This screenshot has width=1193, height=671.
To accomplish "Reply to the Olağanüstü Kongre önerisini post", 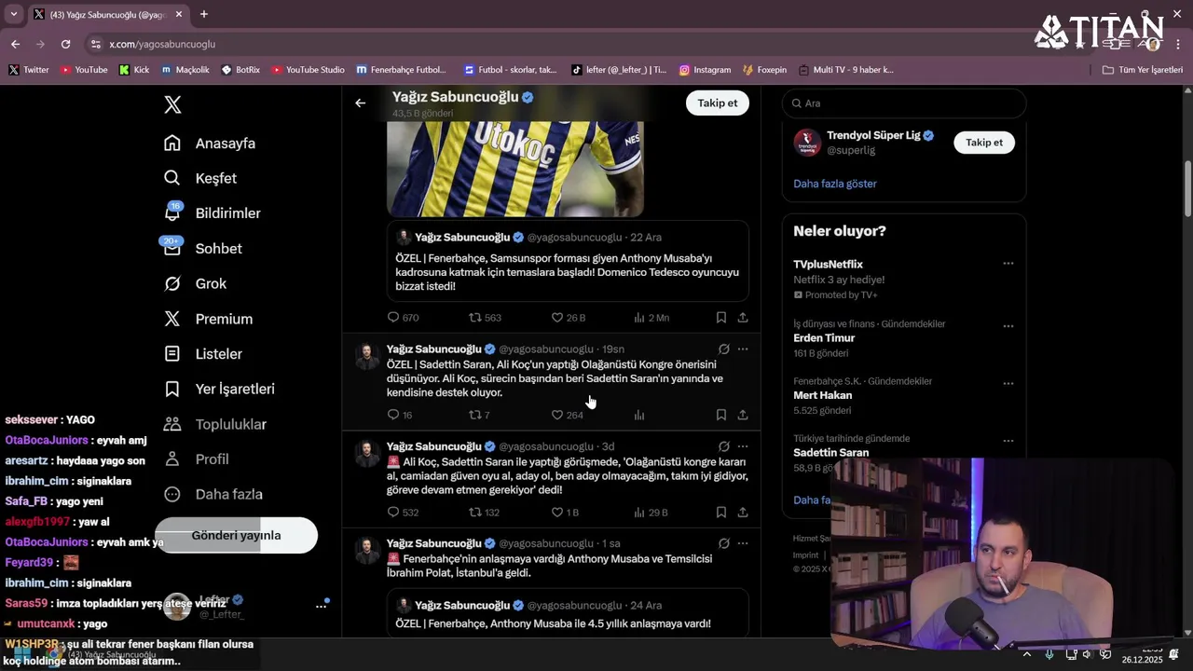I will click(400, 415).
